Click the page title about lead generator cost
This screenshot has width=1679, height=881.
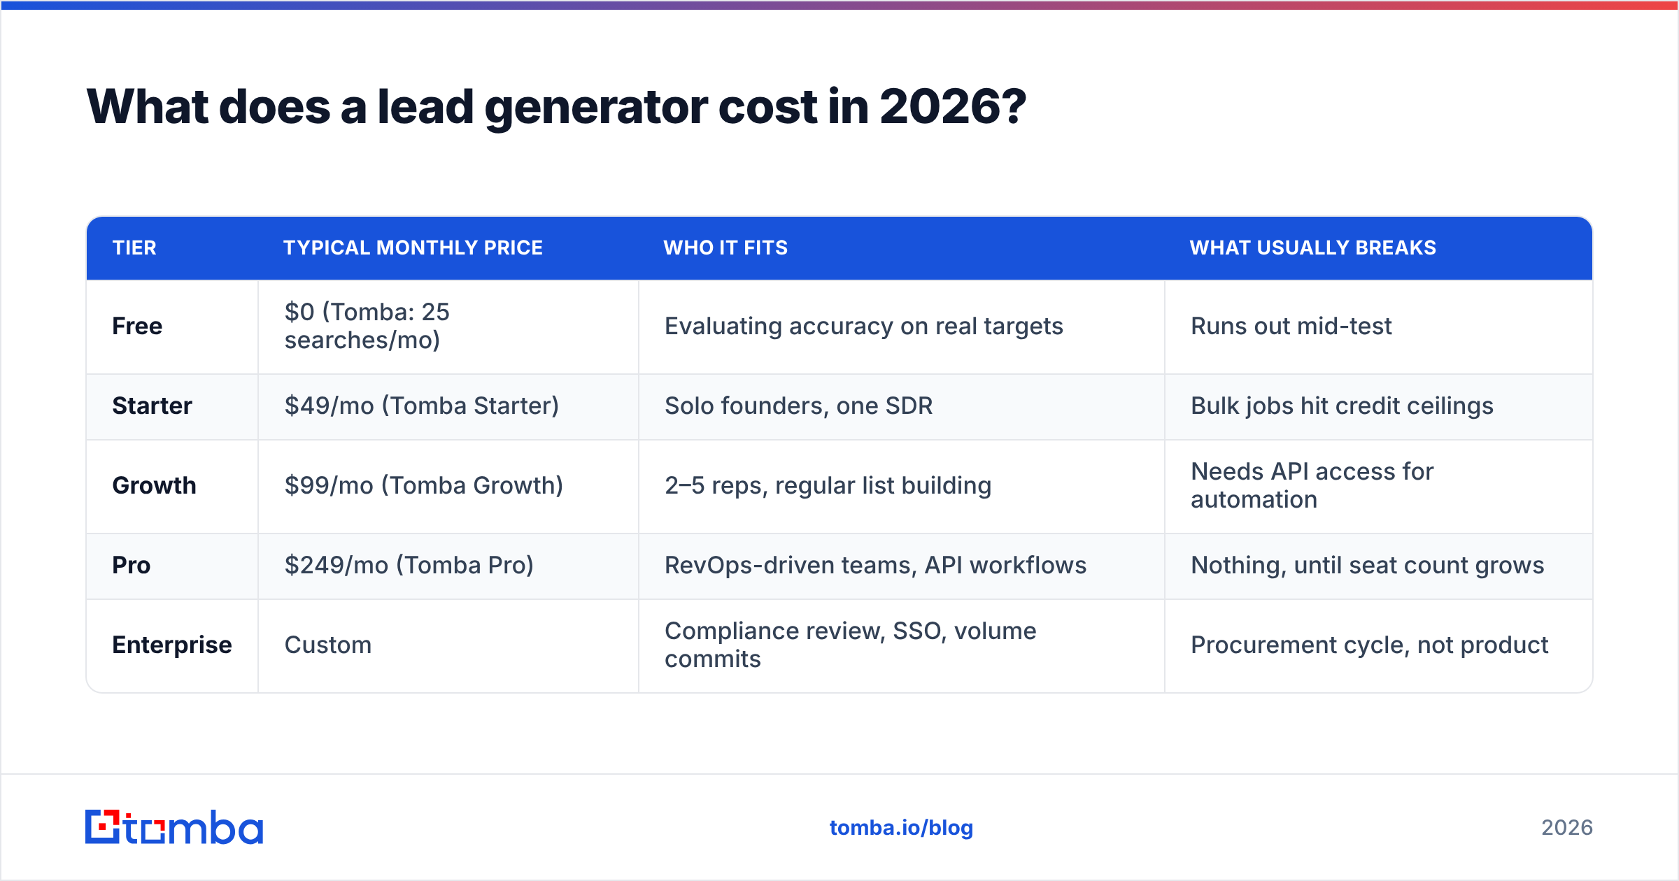pos(556,107)
